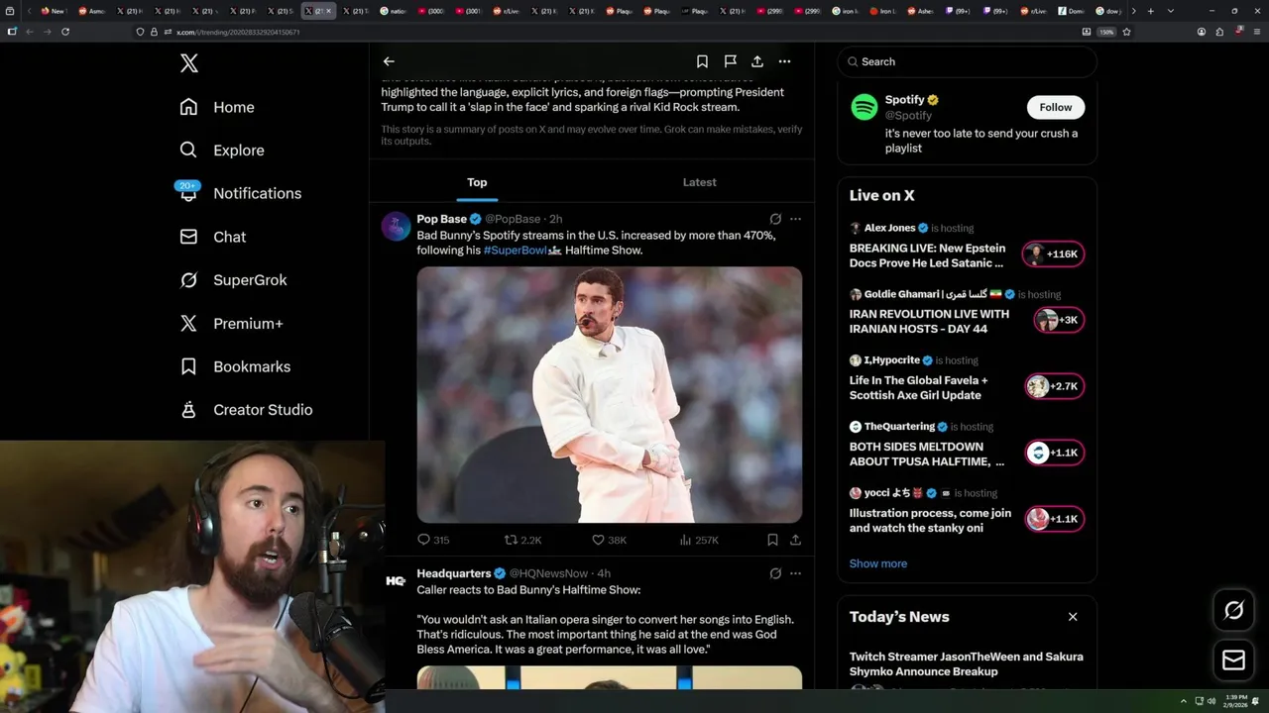Switch to the Latest tab

[x=700, y=182]
